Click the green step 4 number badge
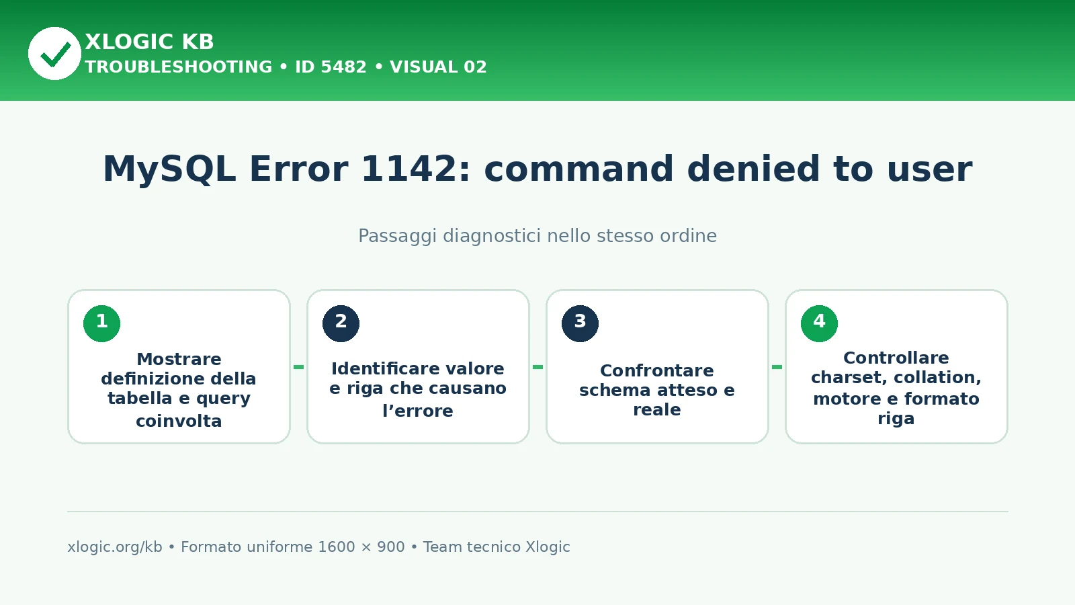Viewport: 1075px width, 605px height. pyautogui.click(x=819, y=323)
